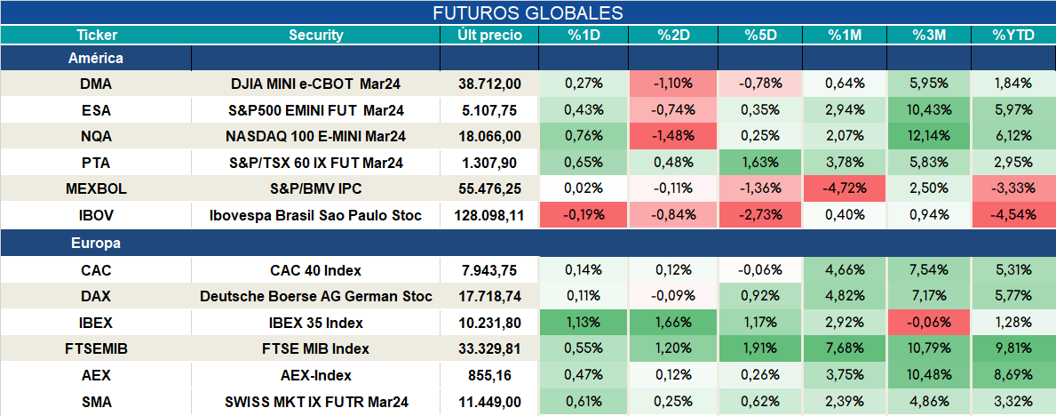Viewport: 1056px width, 416px height.
Task: Select the Europa section row
Action: [528, 244]
